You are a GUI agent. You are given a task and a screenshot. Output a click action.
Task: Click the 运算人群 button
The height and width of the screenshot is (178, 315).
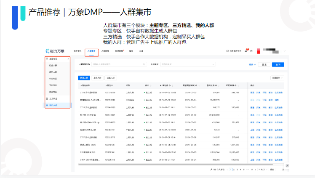pyautogui.click(x=110, y=78)
